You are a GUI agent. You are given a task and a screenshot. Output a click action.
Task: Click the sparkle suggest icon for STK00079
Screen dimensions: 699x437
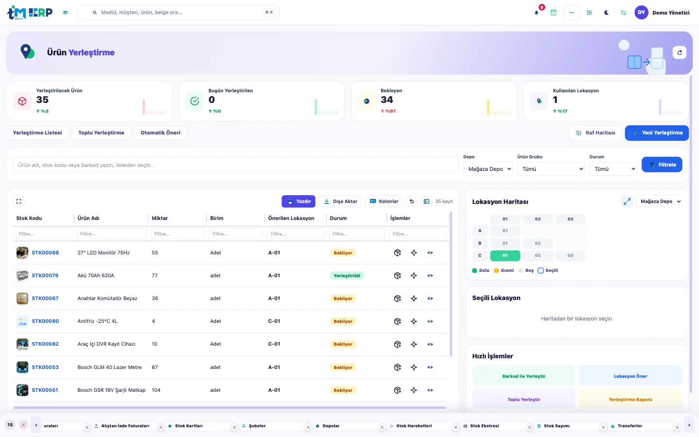coord(414,276)
